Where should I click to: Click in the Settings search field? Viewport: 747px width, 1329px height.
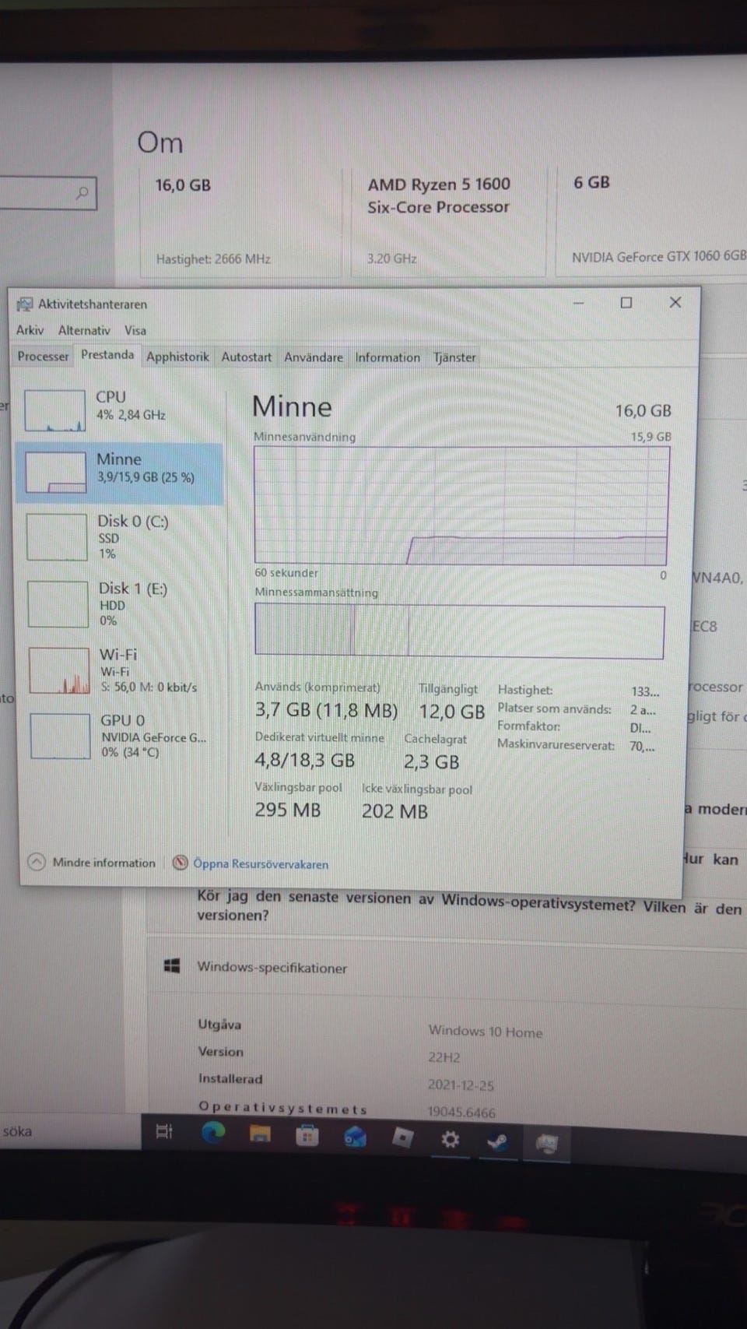tap(48, 192)
